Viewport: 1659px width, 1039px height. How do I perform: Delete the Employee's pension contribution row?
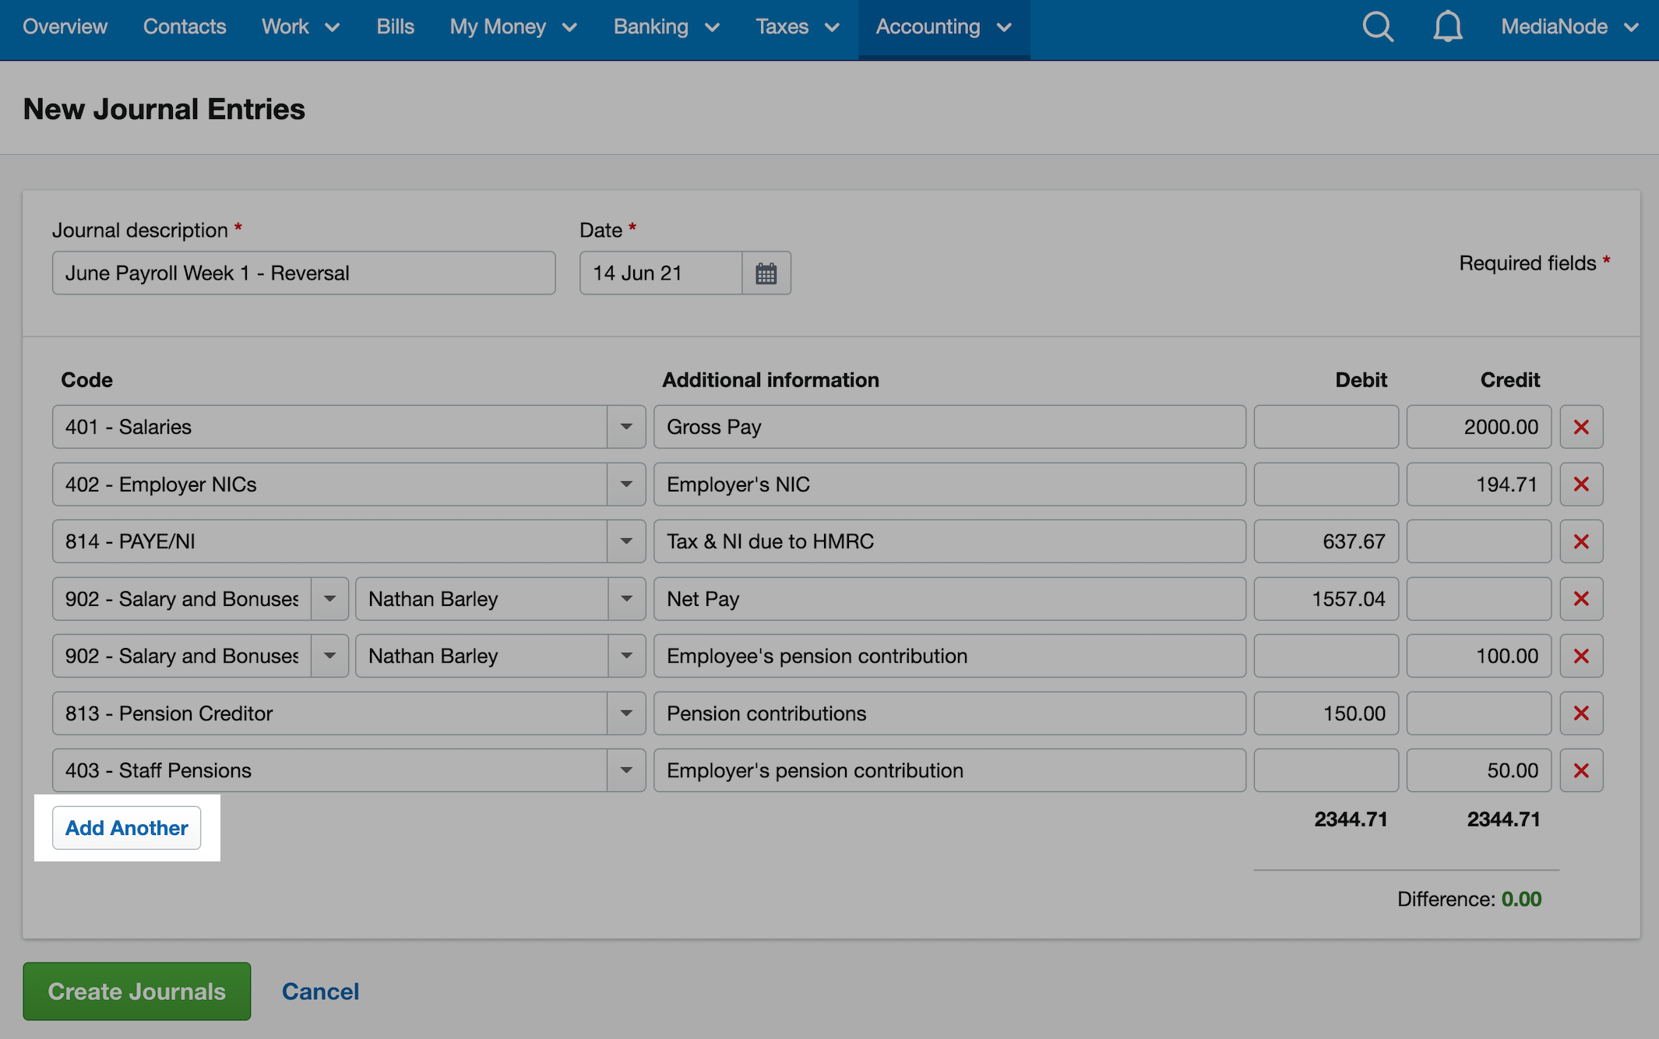point(1581,656)
